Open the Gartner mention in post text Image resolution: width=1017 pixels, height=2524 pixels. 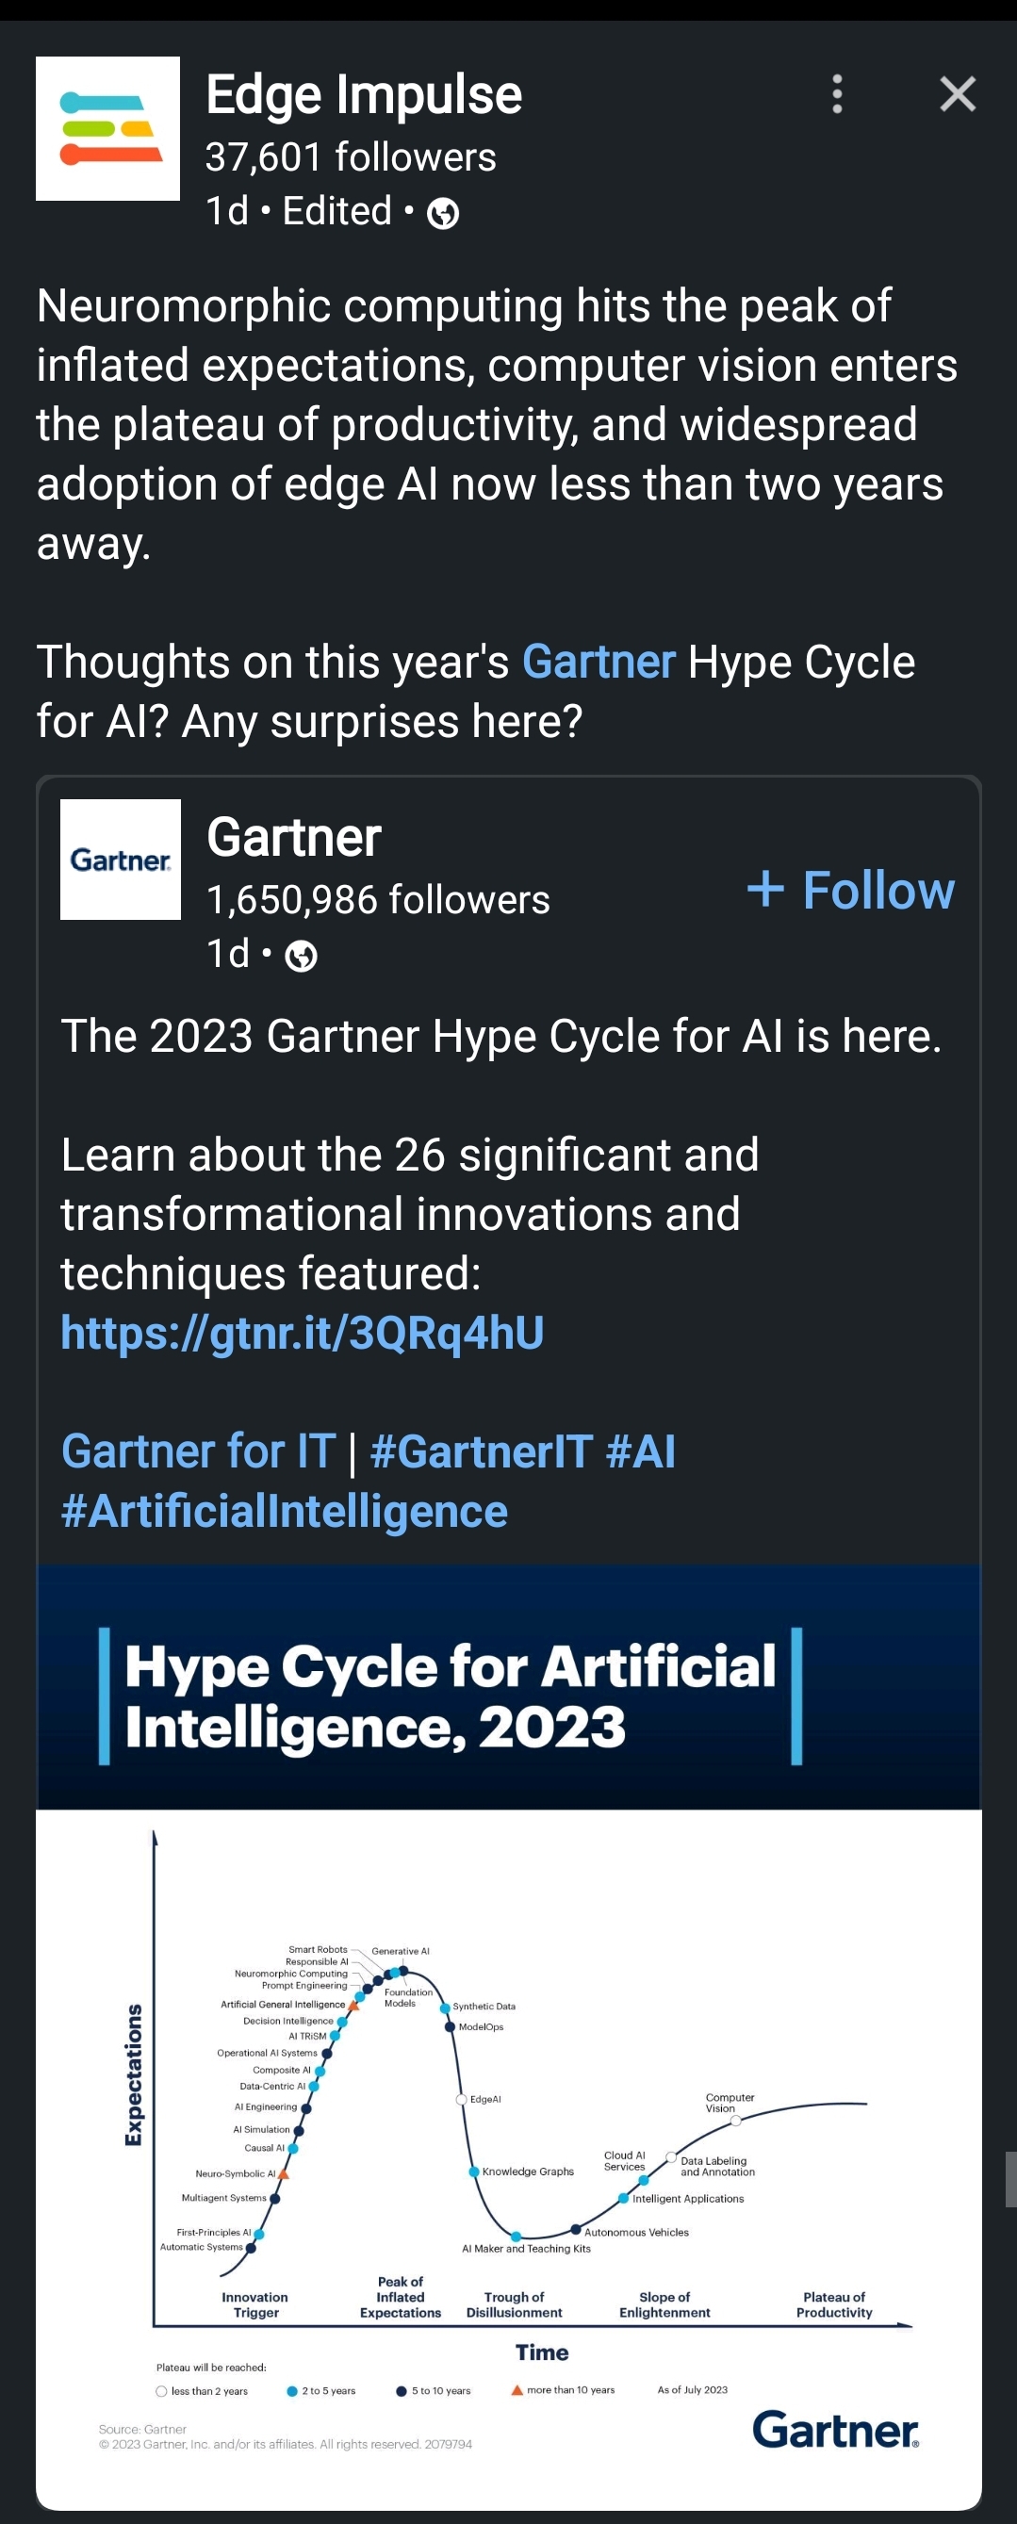pos(599,662)
